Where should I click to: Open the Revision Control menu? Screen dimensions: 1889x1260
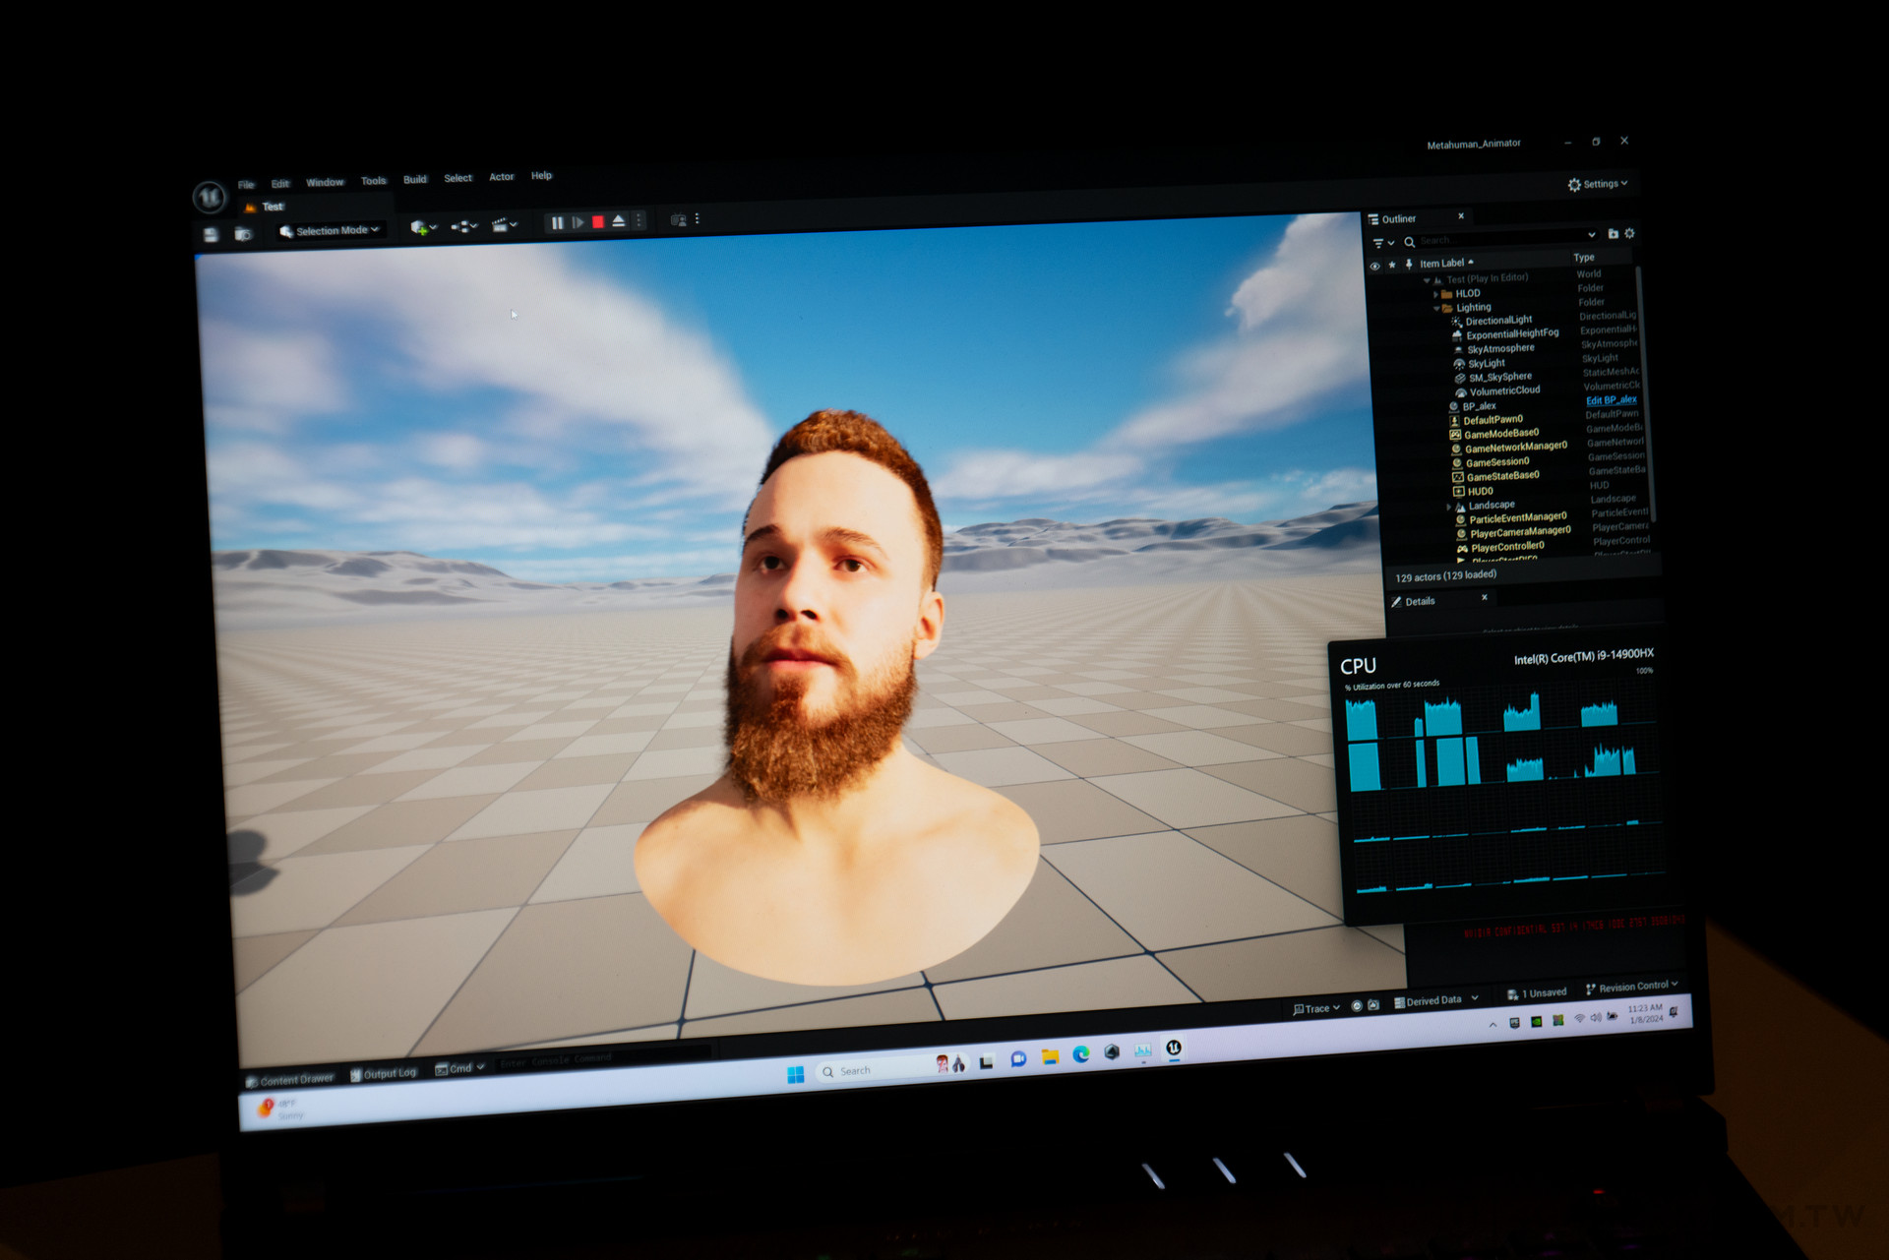[x=1631, y=988]
